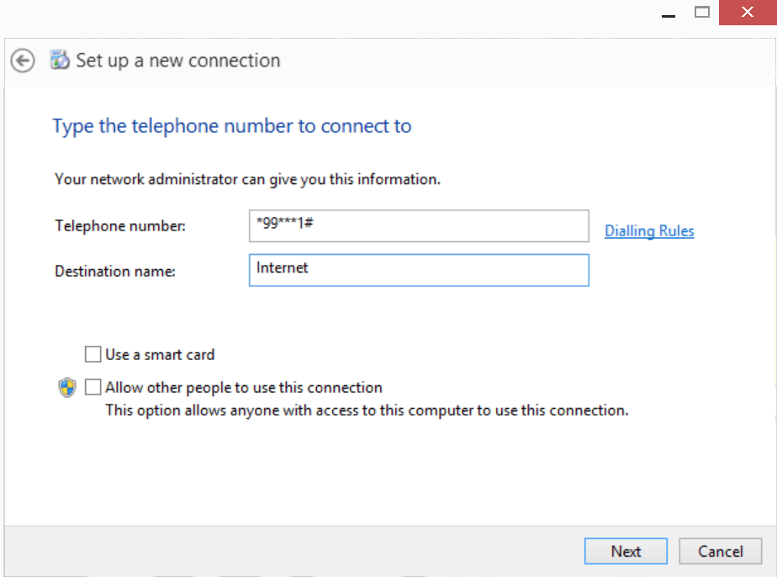The width and height of the screenshot is (777, 577).
Task: Click the heading about typing the telephone number
Action: [x=232, y=125]
